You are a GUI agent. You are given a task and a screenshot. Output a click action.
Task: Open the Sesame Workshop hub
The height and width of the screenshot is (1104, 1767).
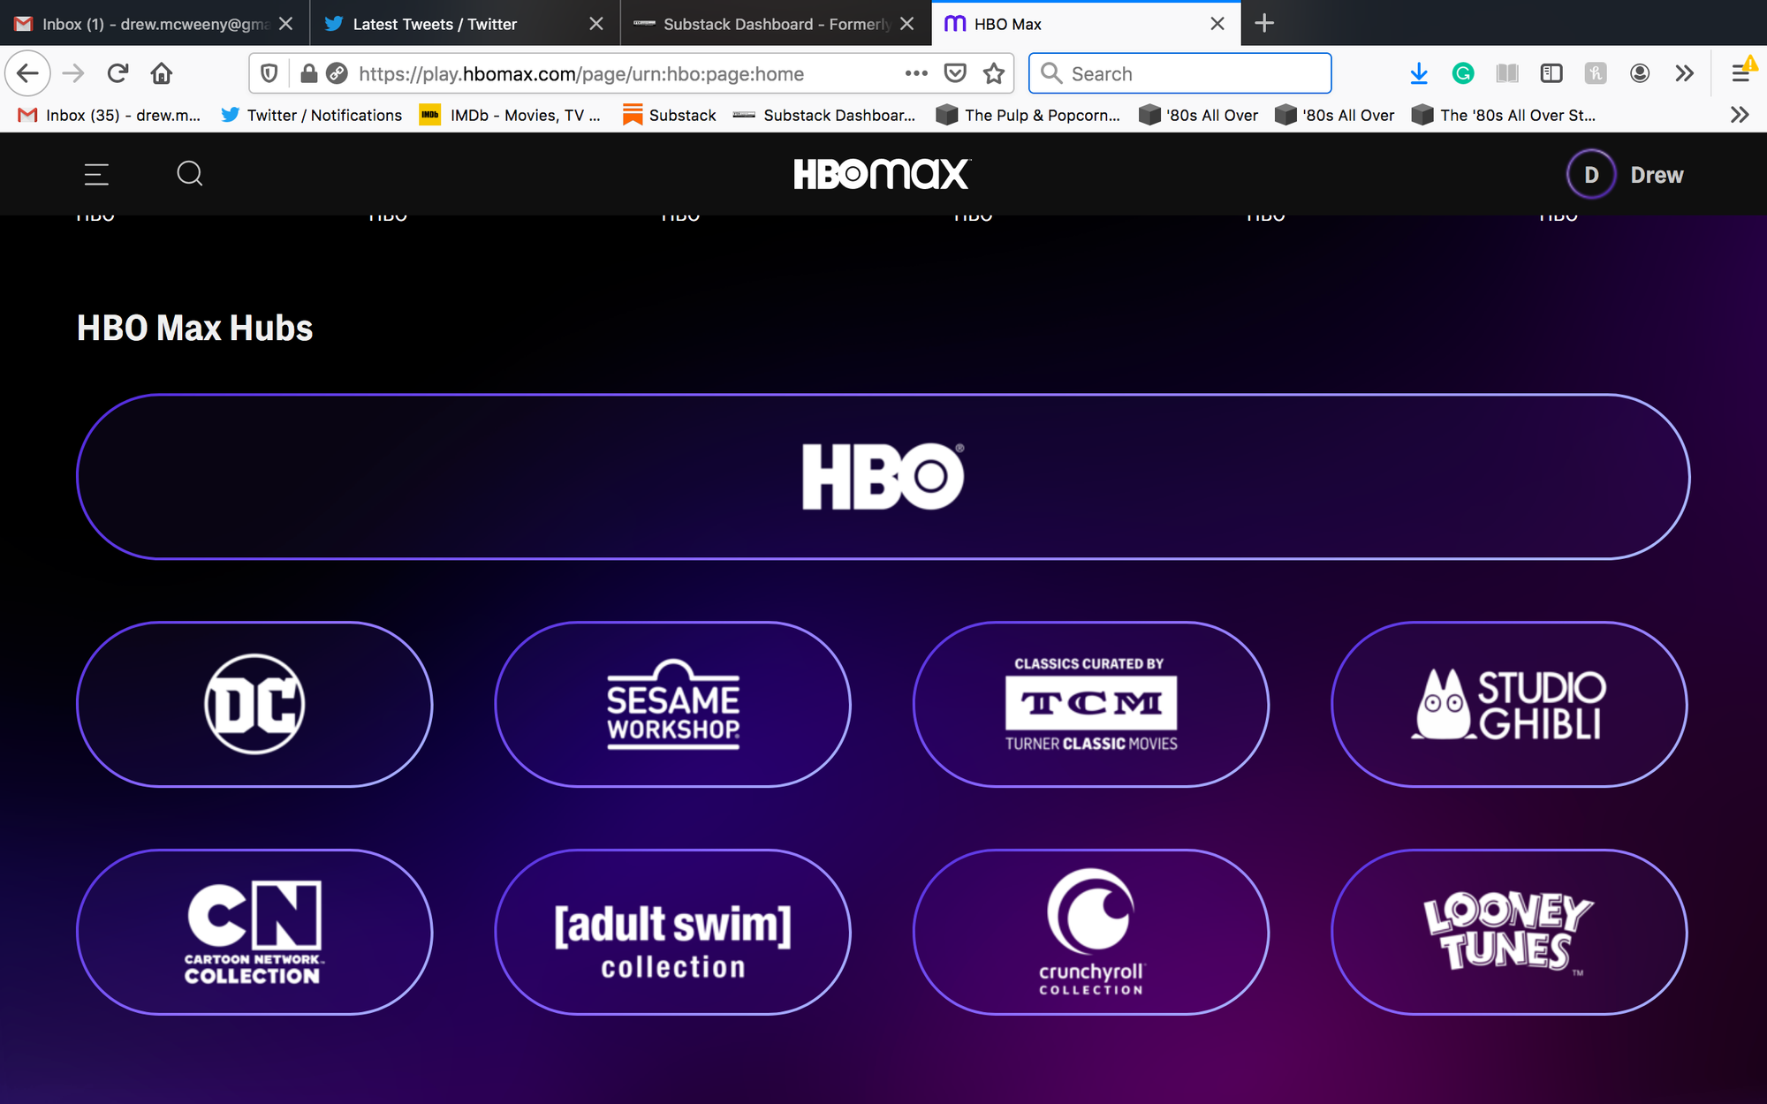(x=672, y=704)
